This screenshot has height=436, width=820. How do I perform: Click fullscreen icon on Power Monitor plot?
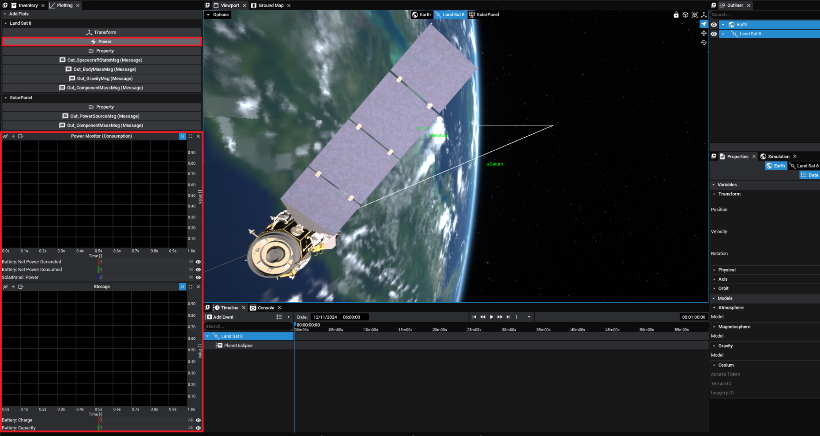click(x=191, y=136)
